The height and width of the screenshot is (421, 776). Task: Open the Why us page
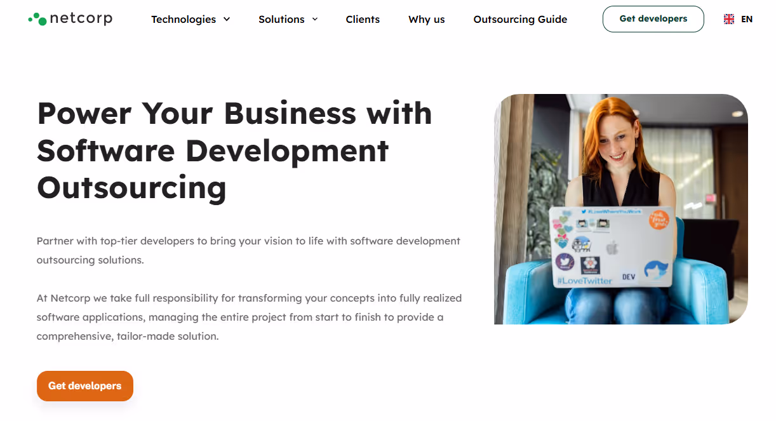click(427, 19)
